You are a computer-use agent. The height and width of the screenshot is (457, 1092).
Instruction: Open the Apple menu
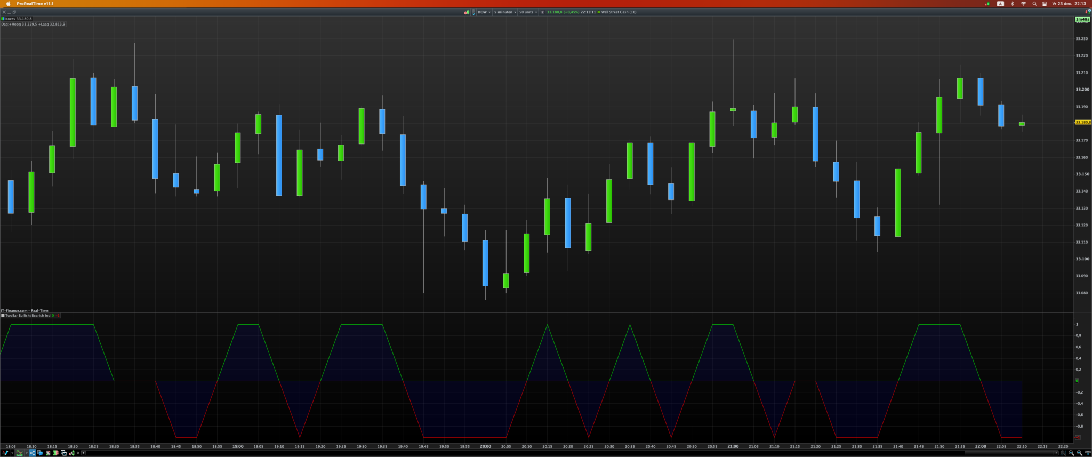tap(8, 4)
